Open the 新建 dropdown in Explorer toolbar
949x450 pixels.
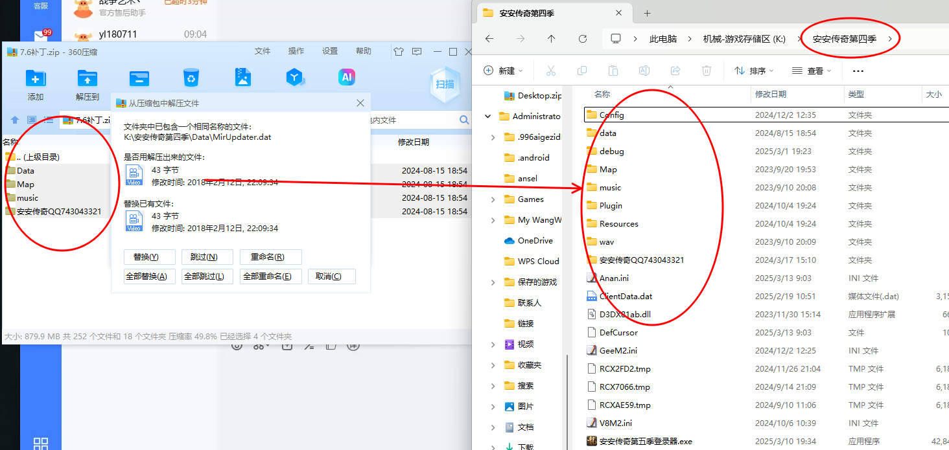click(x=504, y=71)
